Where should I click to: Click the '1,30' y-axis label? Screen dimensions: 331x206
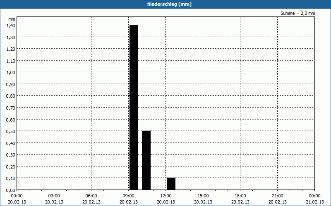(11, 37)
